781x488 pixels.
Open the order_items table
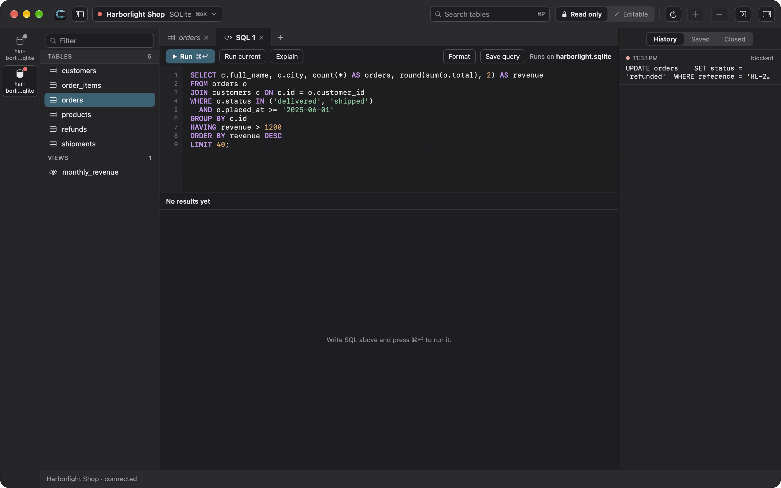tap(100, 85)
